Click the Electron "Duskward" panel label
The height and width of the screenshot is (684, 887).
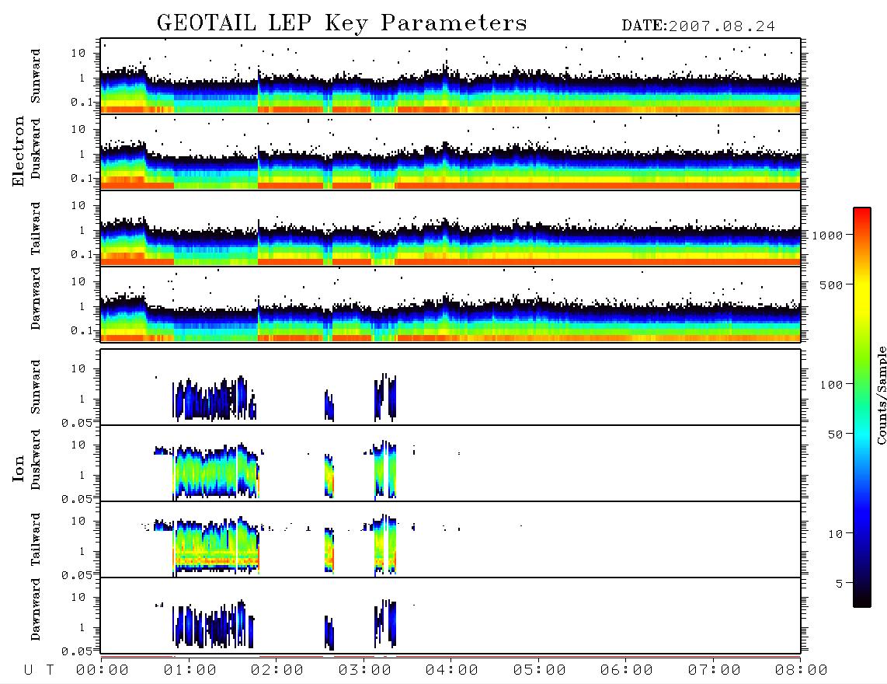[36, 149]
